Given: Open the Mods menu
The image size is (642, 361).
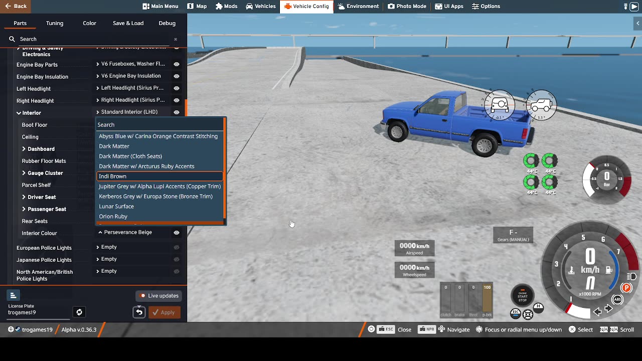Looking at the screenshot, I should point(227,6).
